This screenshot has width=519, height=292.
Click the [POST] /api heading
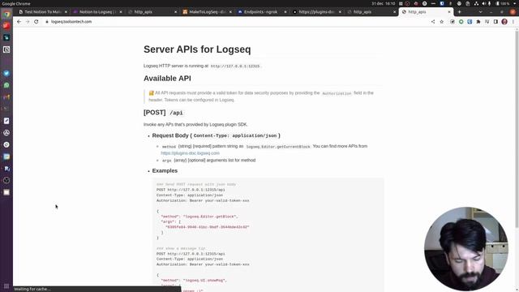pos(163,113)
